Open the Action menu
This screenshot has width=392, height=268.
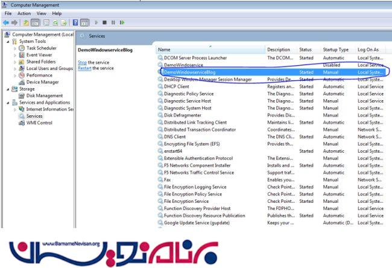(x=24, y=13)
